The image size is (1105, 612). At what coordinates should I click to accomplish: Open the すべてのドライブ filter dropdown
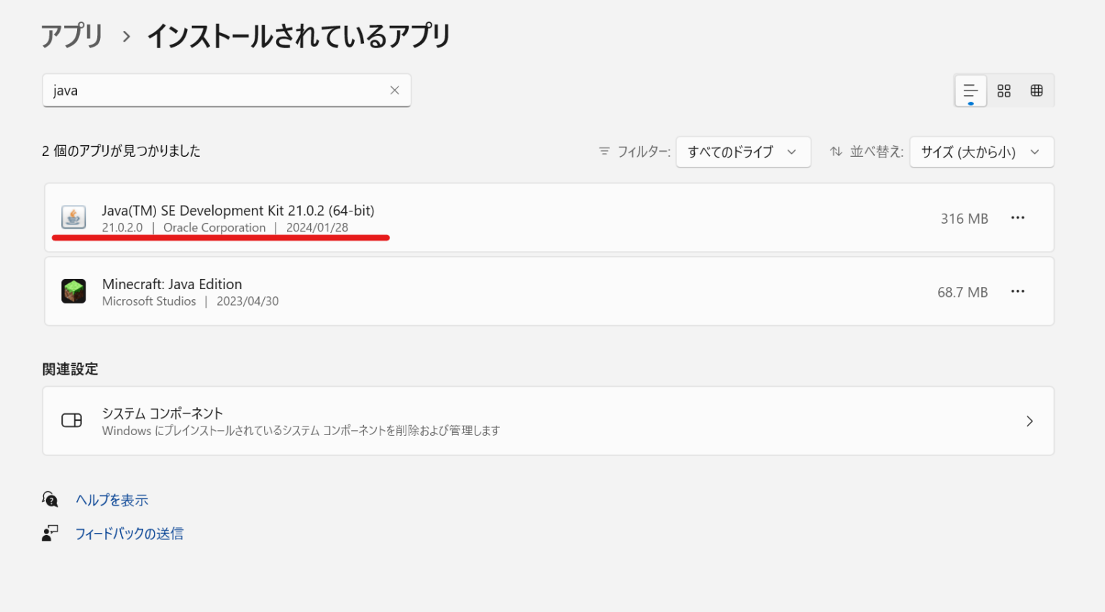(x=743, y=152)
